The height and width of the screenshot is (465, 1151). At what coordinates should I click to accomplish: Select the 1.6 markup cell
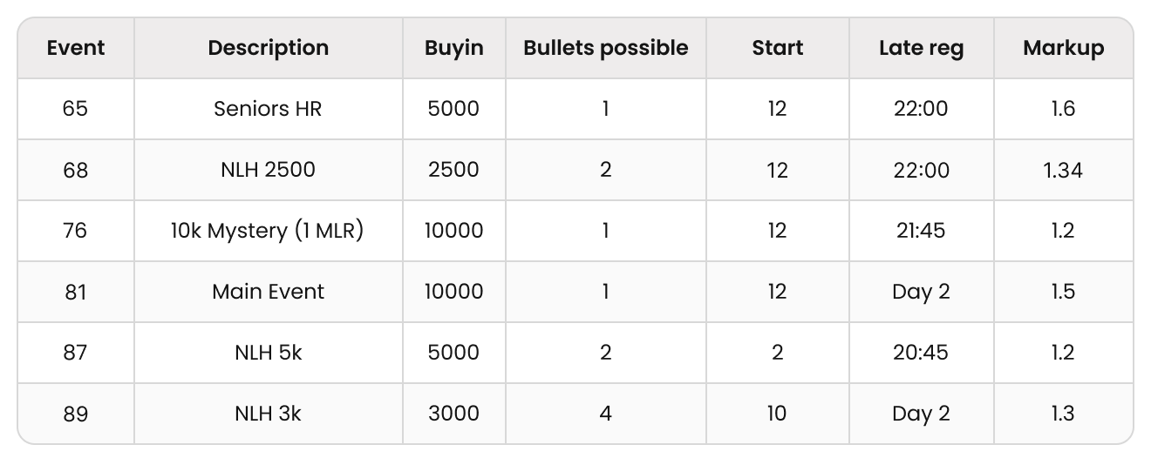(x=1064, y=109)
